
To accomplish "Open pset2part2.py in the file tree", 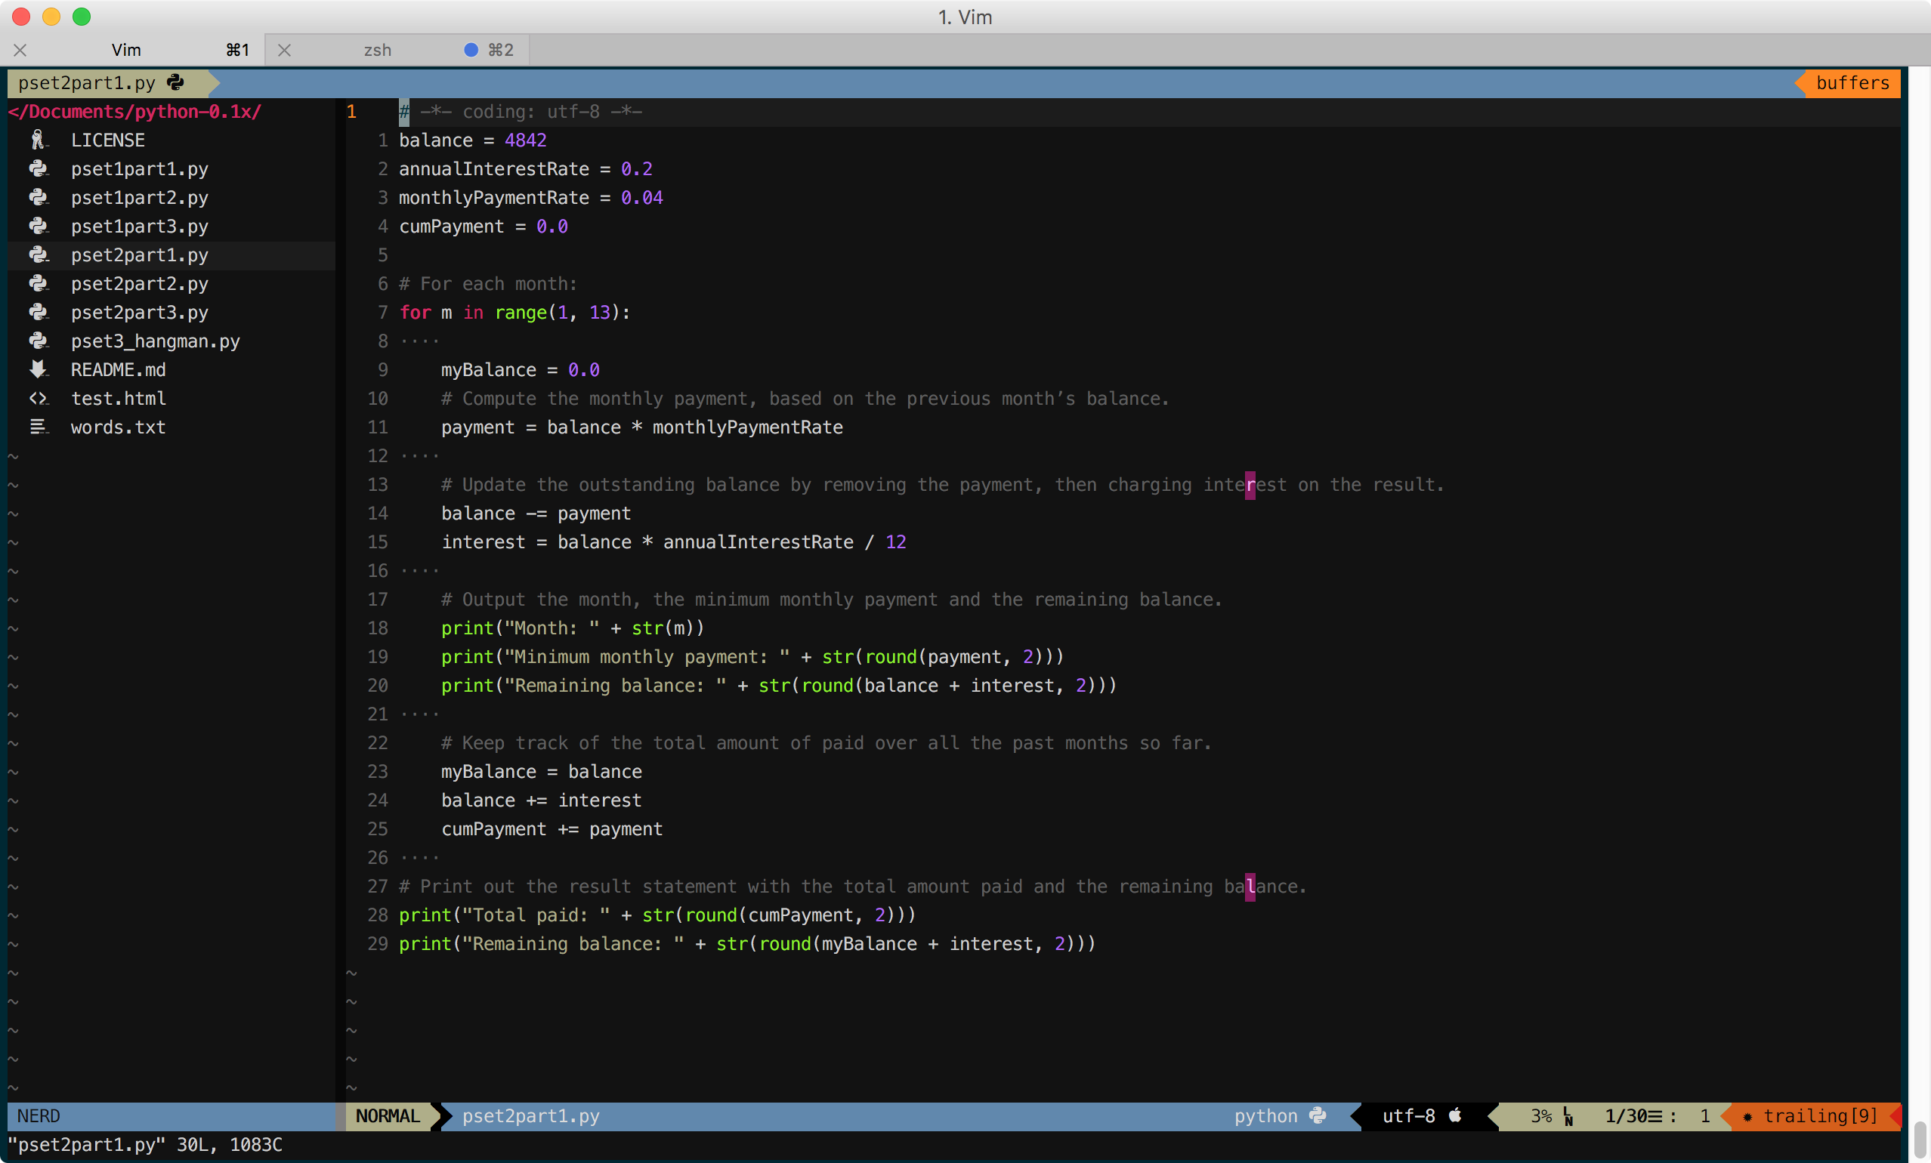I will coord(140,283).
